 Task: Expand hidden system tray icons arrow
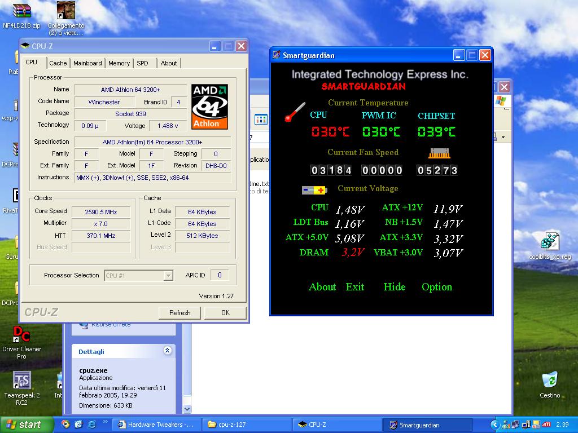point(494,425)
